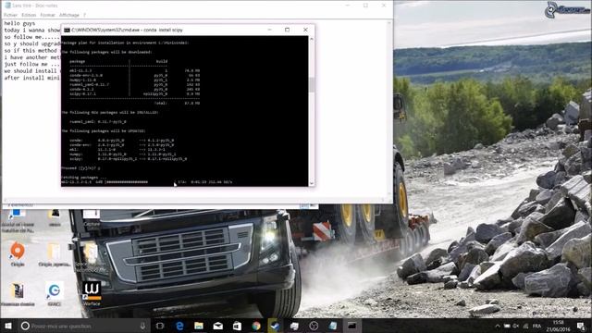This screenshot has width=592, height=333.
Task: Launch Google Chrome from the taskbar
Action: [256, 326]
